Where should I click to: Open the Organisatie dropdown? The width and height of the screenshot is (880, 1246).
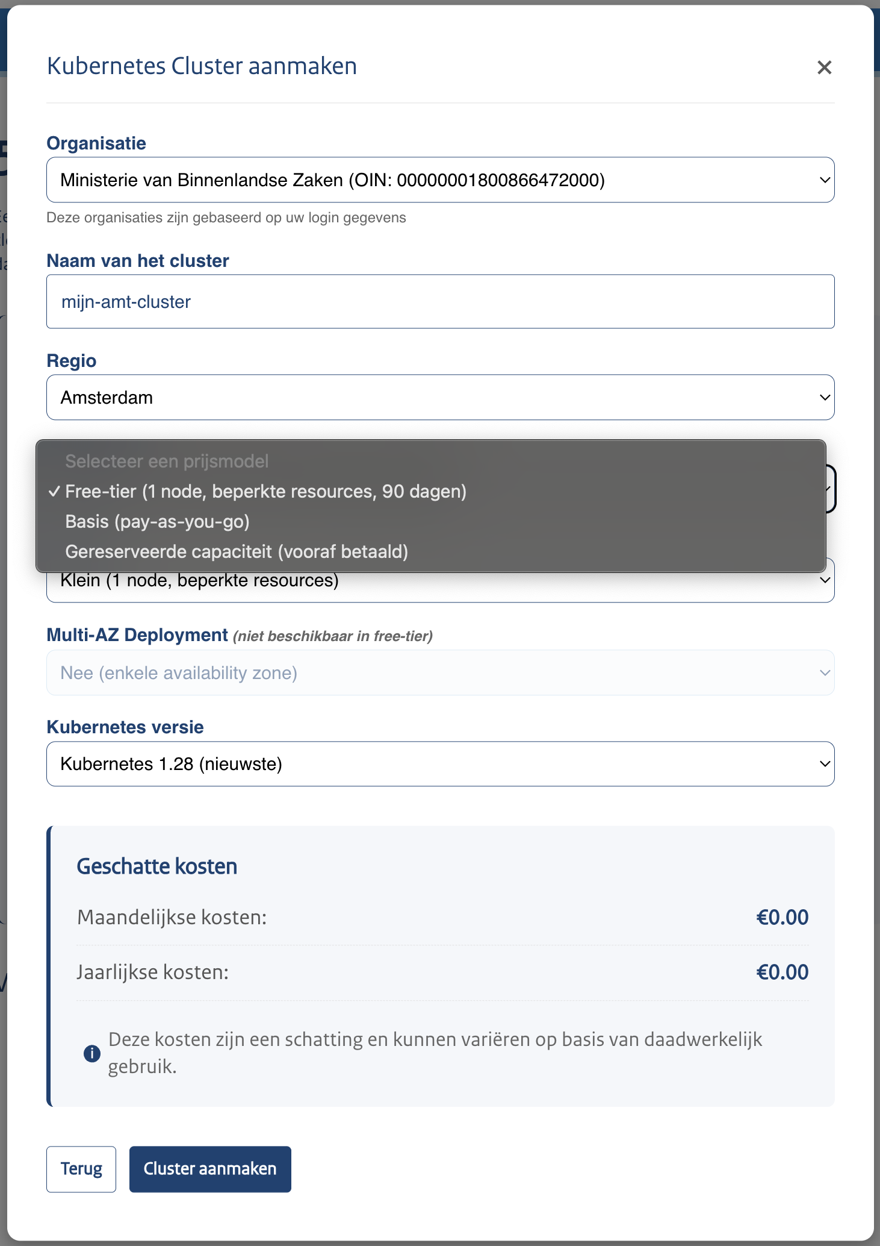click(x=439, y=180)
